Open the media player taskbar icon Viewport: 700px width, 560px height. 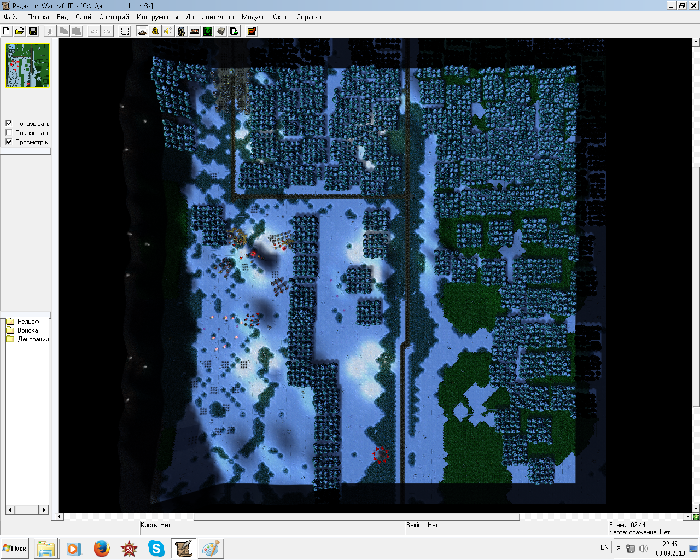(73, 549)
